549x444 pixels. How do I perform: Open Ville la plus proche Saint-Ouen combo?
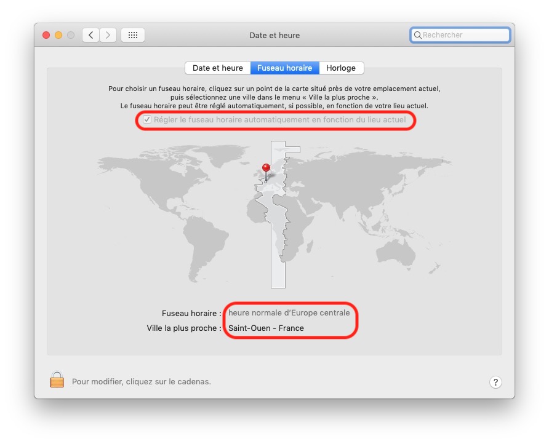tap(266, 328)
